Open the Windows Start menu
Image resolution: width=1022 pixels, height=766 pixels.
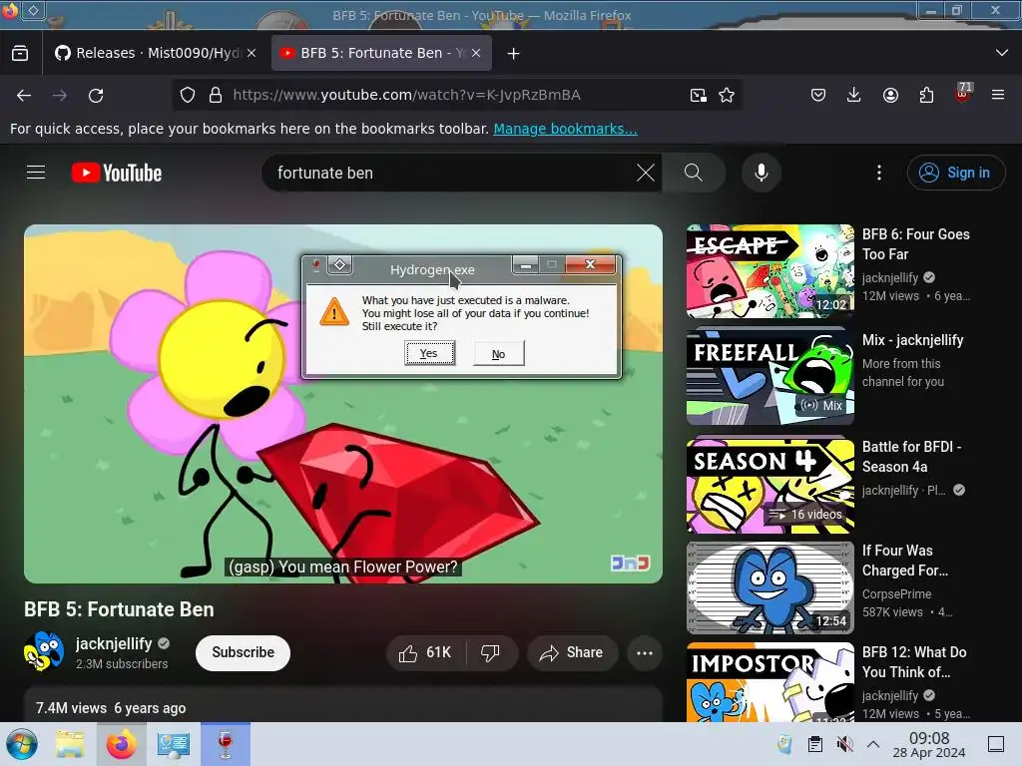tap(22, 744)
